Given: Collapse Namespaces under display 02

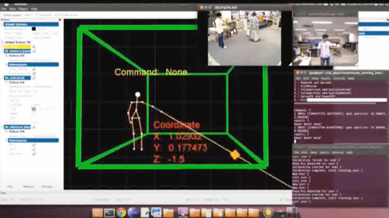Looking at the screenshot, I should (7, 64).
